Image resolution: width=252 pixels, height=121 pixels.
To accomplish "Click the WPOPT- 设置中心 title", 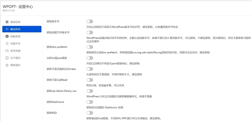I will click(18, 7).
